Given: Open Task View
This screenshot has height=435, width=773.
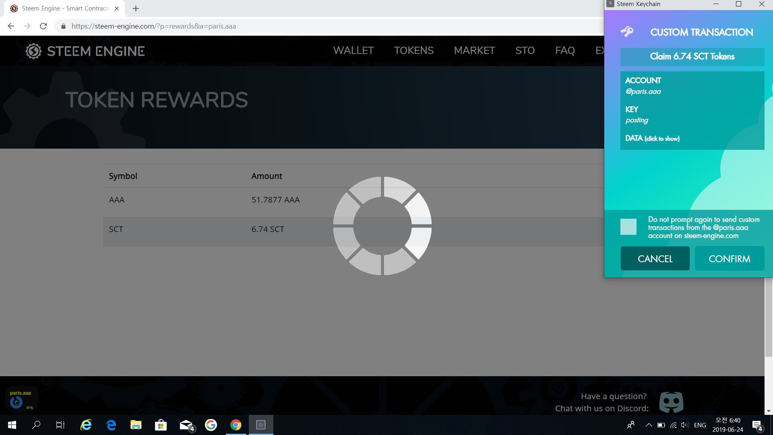Looking at the screenshot, I should (60, 425).
